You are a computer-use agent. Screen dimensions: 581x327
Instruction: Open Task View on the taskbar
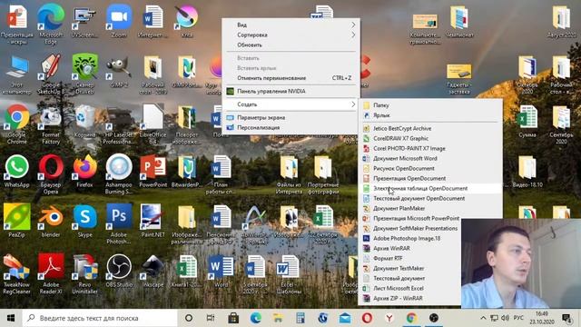(211, 318)
